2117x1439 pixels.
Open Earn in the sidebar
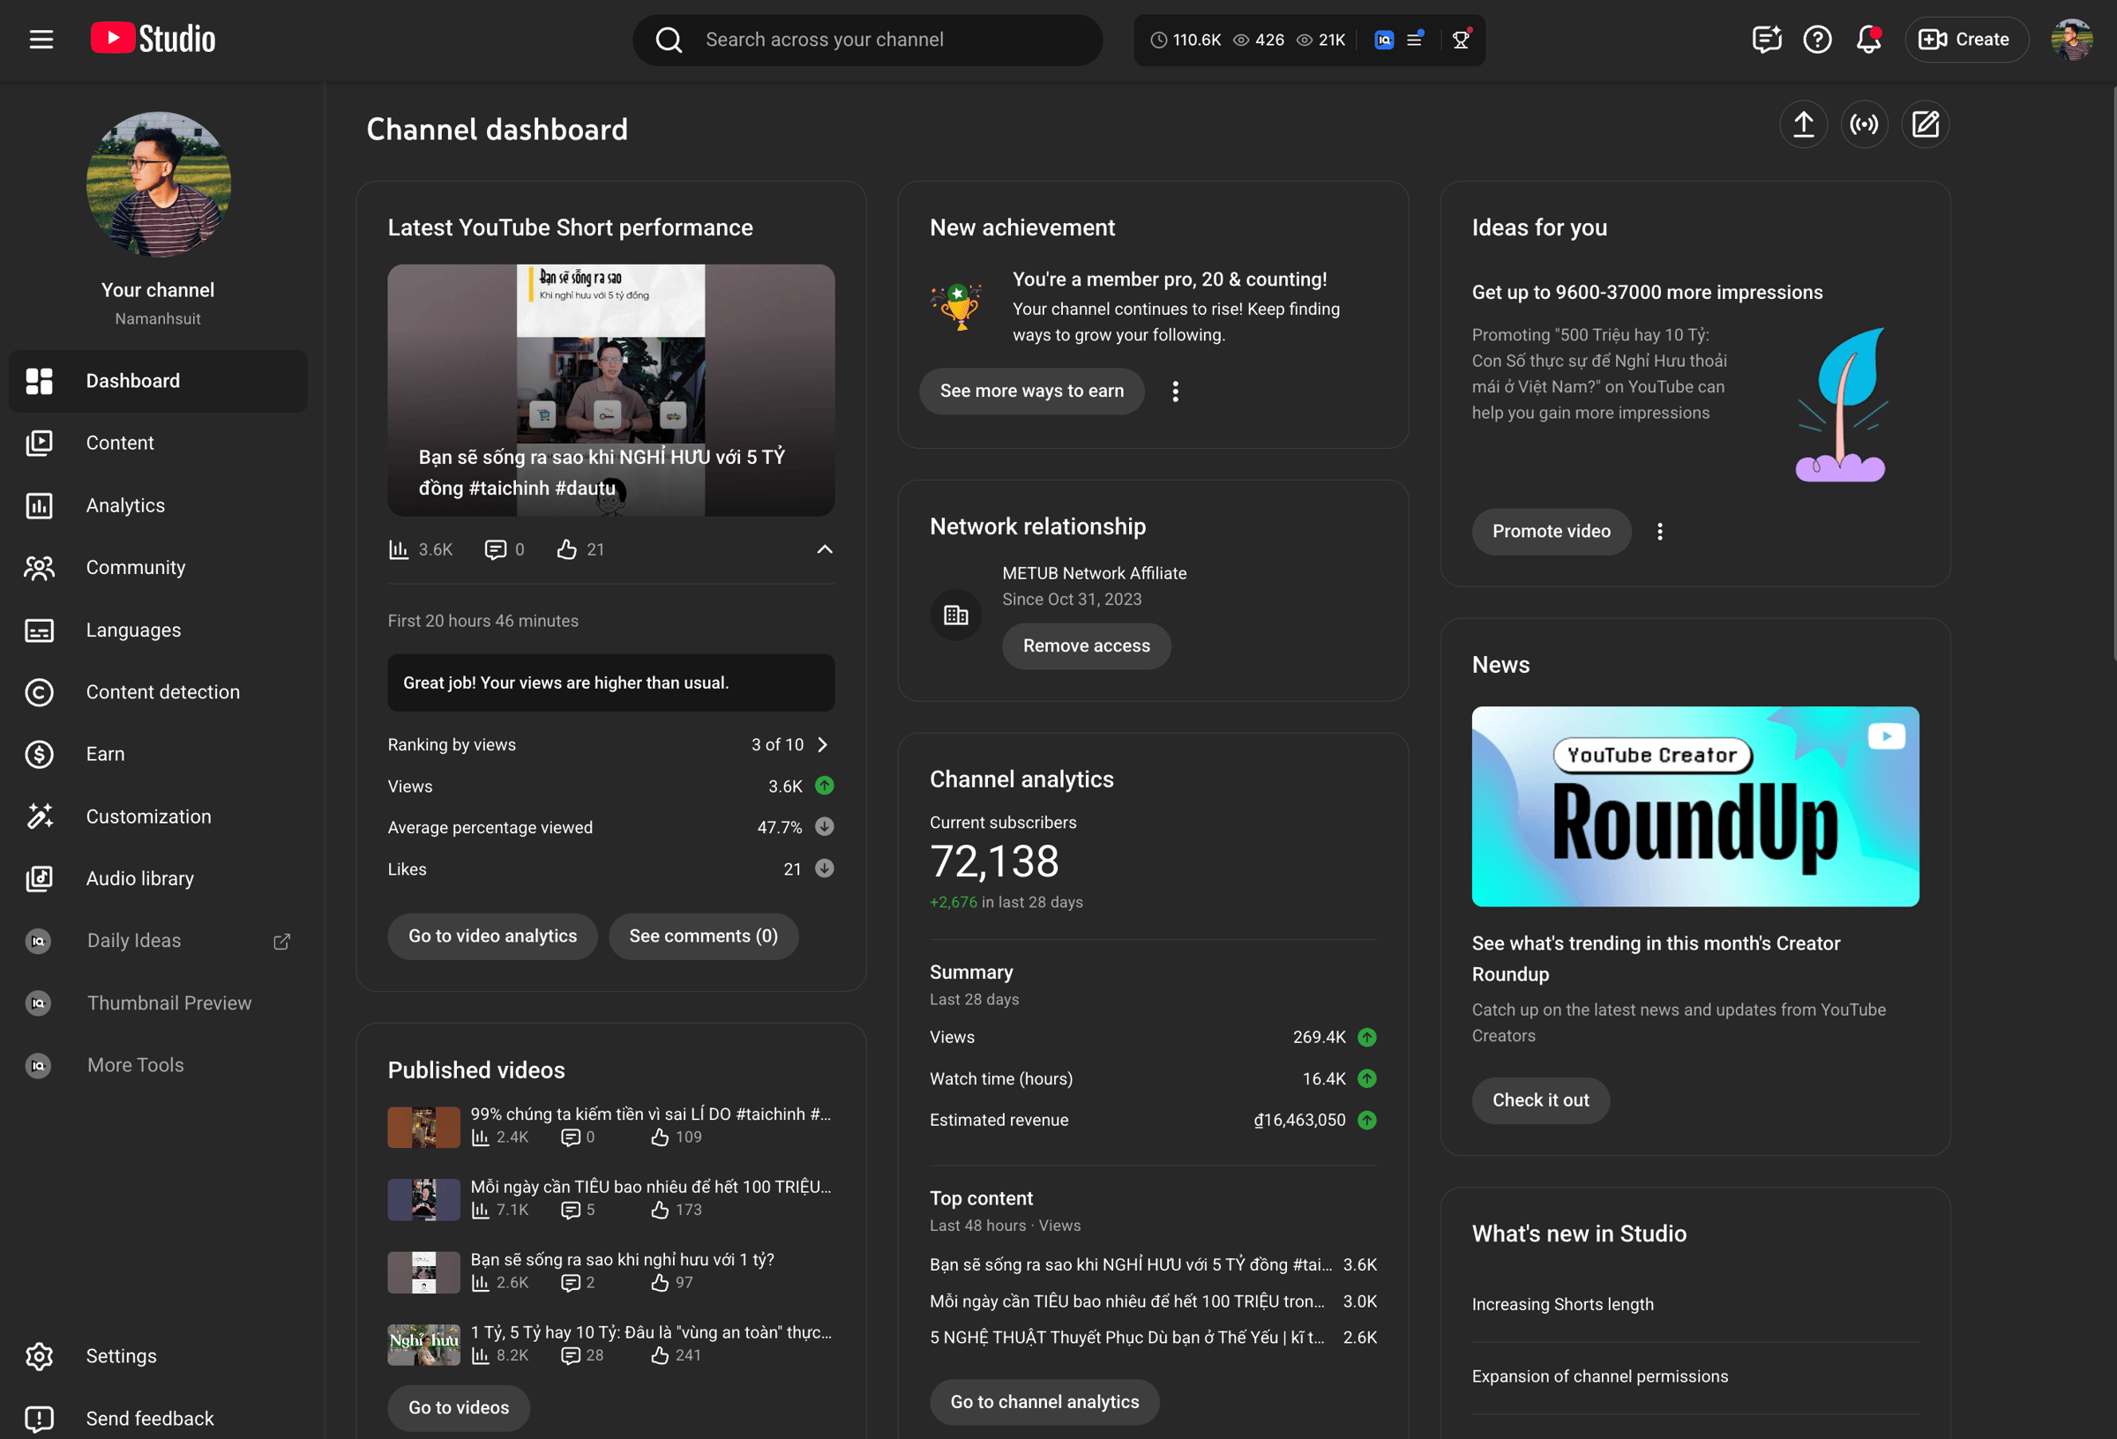pyautogui.click(x=159, y=754)
